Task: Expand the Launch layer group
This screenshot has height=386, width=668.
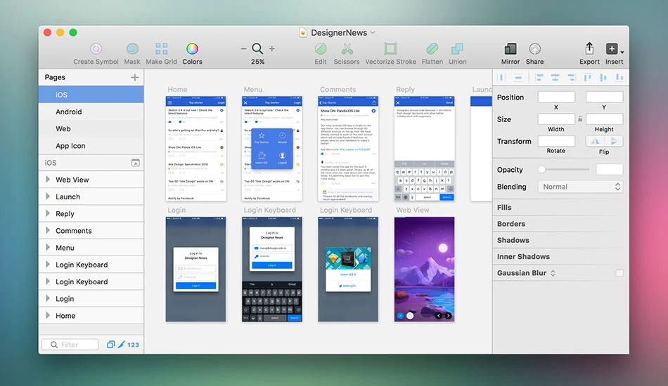Action: 48,197
